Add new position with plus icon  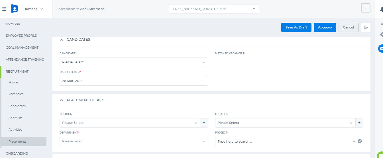(x=204, y=123)
